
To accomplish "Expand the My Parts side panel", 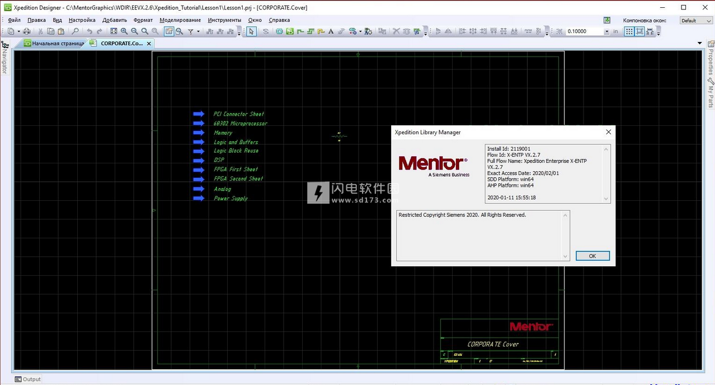I will tap(711, 93).
